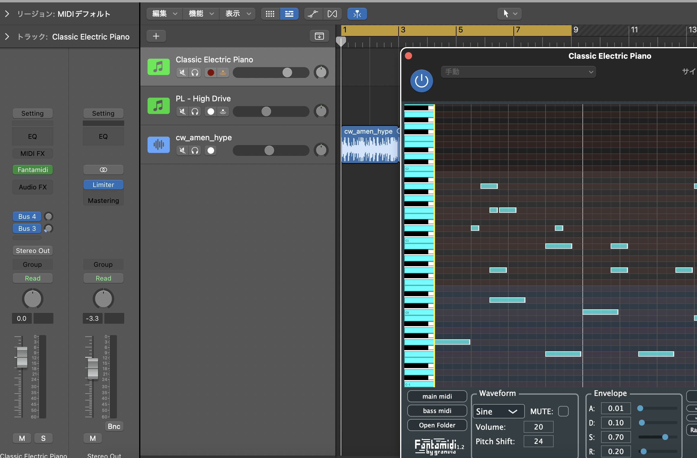The image size is (697, 458).
Task: Solo the PL - High Drive track
Action: coord(195,112)
